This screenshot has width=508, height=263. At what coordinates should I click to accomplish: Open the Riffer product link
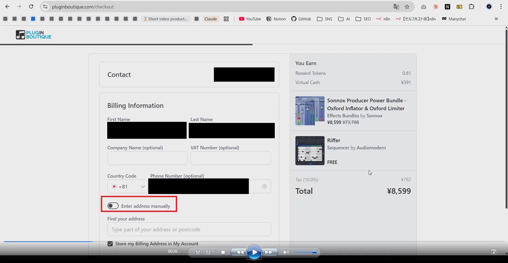pos(334,140)
